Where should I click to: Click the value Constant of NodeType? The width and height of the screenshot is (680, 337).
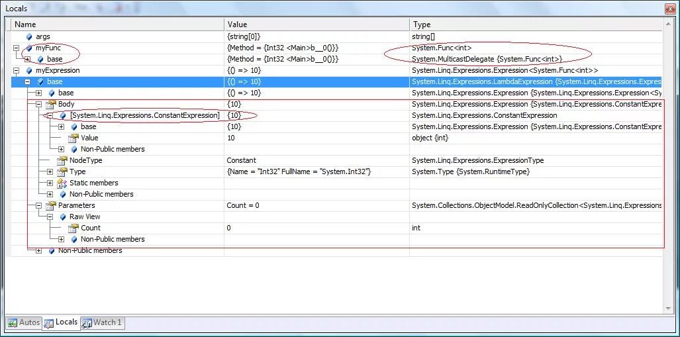click(x=242, y=160)
